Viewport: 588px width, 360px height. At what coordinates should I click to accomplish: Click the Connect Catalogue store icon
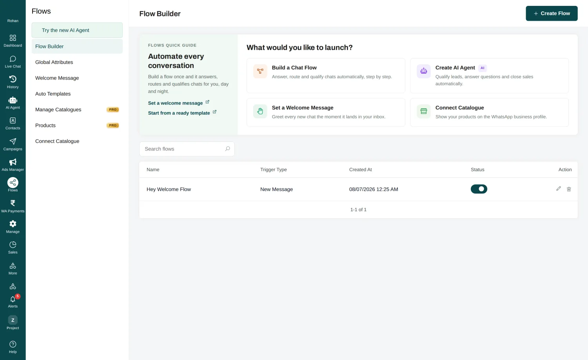pos(423,111)
